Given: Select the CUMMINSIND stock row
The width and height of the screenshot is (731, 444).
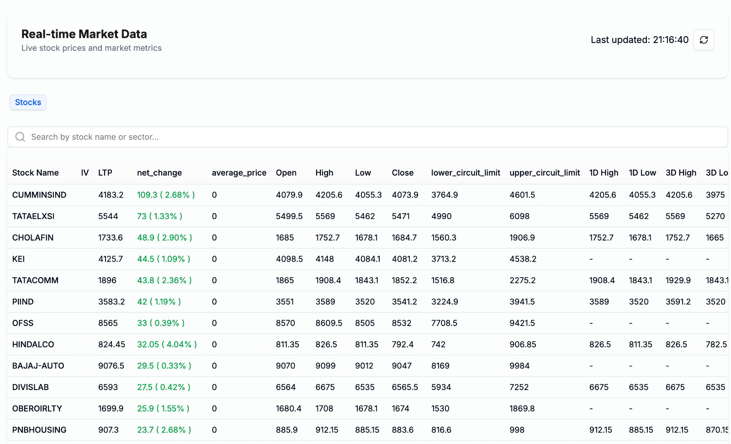Looking at the screenshot, I should click(39, 194).
